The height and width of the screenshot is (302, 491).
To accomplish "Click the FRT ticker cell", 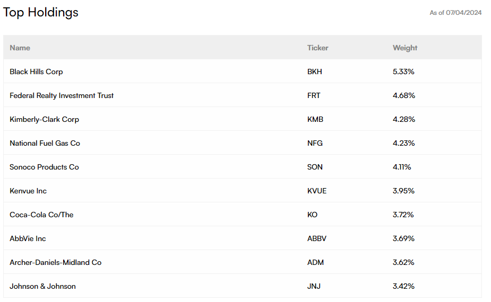I will tap(314, 95).
